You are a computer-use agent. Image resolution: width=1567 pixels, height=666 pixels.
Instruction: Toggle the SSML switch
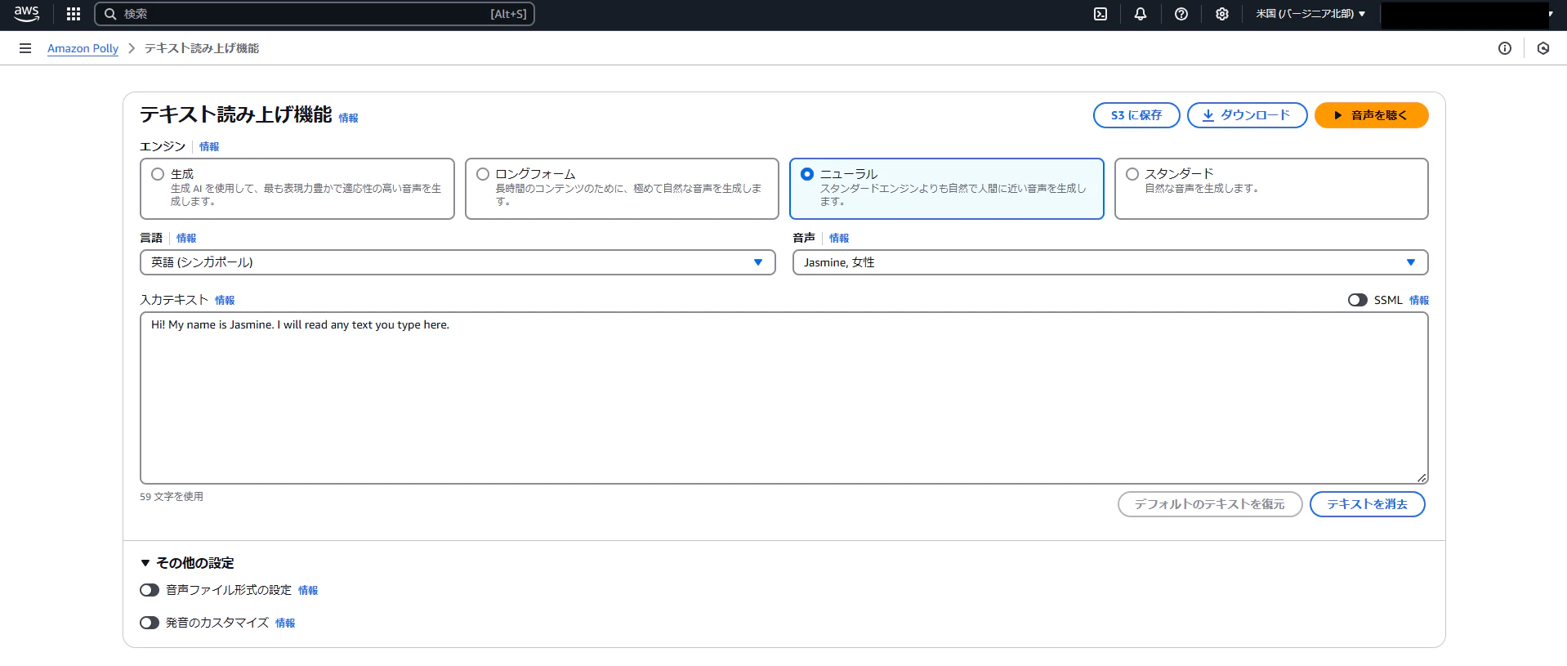click(1358, 300)
